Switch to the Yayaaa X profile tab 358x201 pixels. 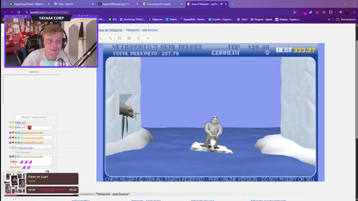coord(118,4)
